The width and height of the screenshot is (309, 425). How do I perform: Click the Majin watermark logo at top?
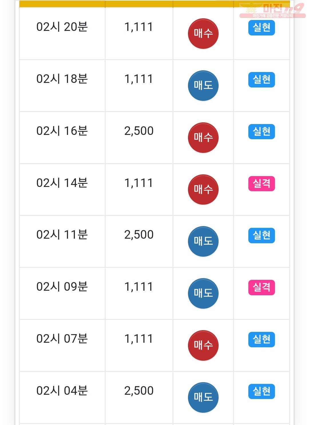[x=272, y=11]
